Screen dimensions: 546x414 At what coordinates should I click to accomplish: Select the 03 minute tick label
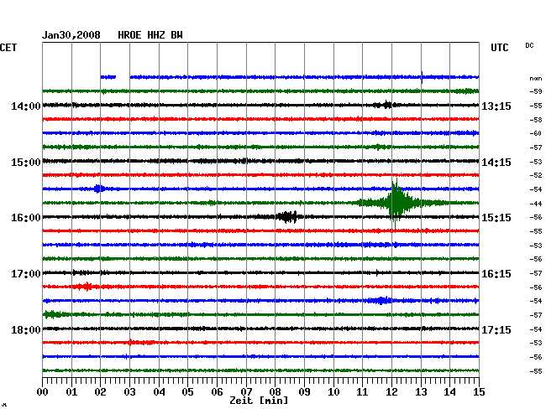[129, 392]
